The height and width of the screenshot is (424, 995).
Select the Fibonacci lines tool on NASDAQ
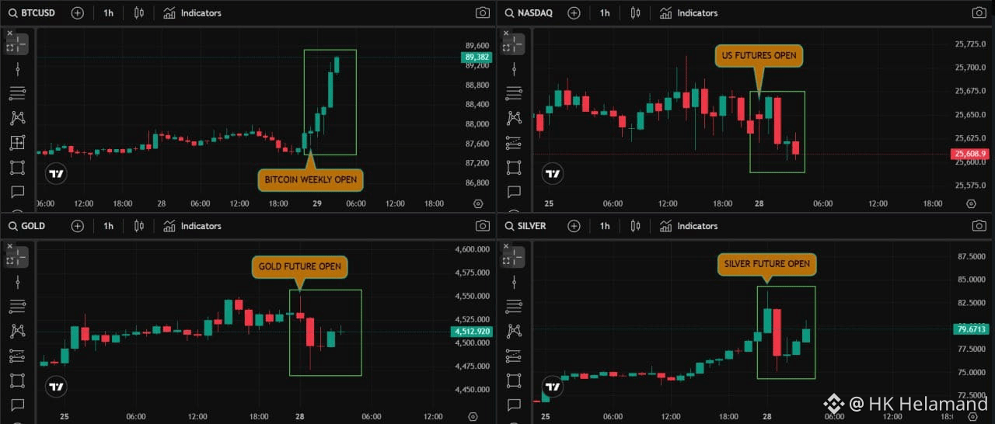click(x=513, y=94)
